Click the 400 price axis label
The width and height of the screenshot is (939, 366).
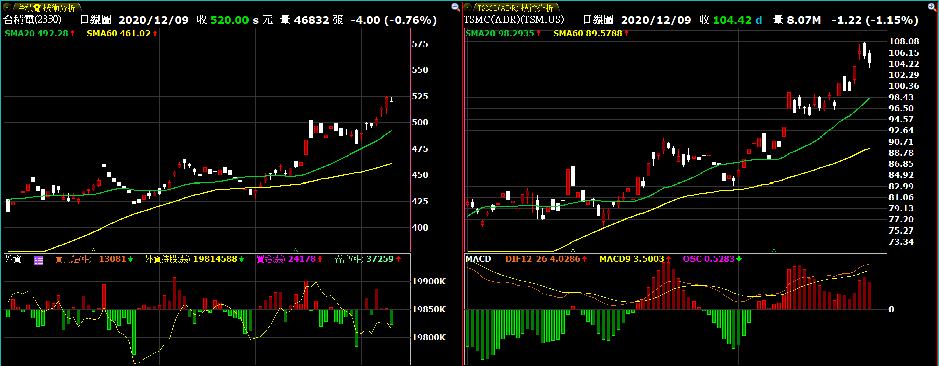420,227
